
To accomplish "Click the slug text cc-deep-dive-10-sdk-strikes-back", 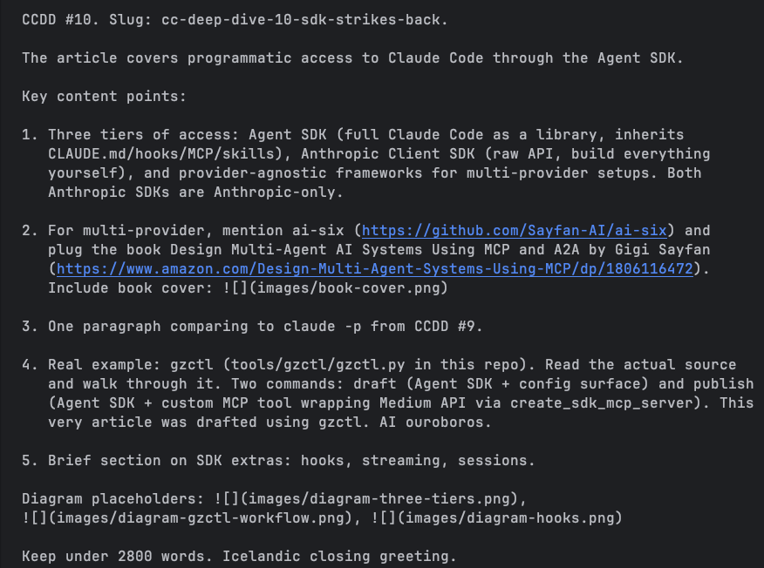I will [304, 20].
